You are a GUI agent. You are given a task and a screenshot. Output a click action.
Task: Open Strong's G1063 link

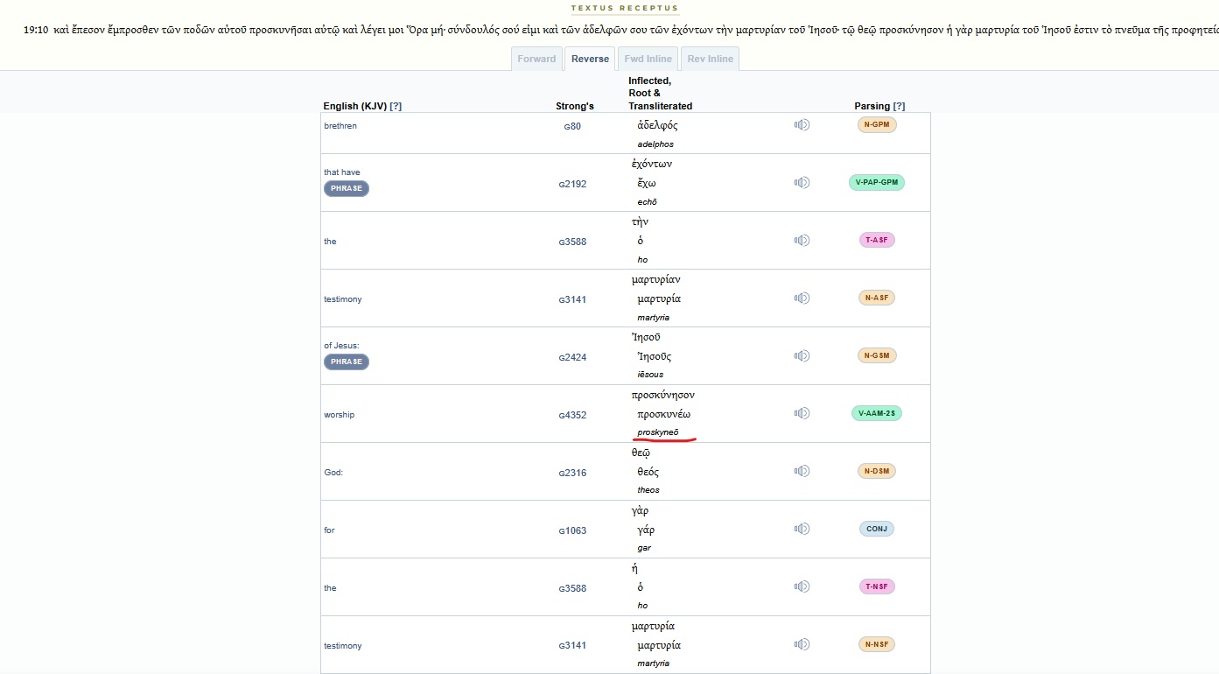click(x=572, y=530)
